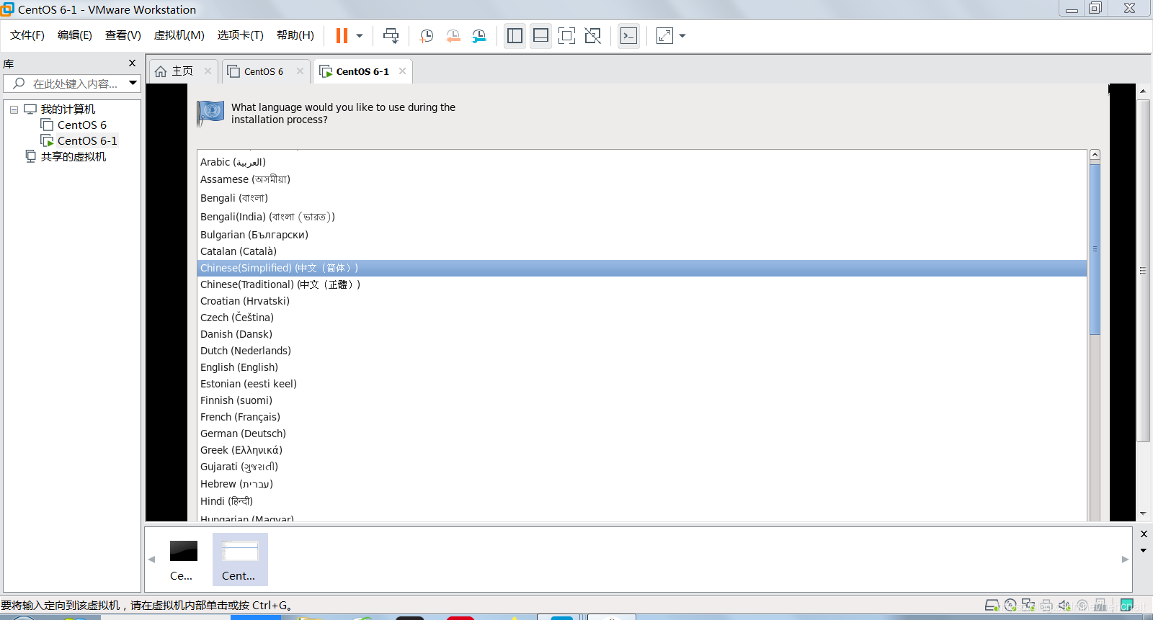
Task: Toggle the library sidebar view icon
Action: 515,35
